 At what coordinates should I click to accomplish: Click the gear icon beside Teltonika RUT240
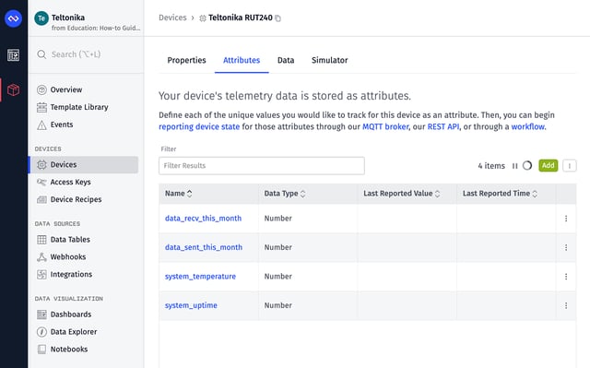click(203, 18)
